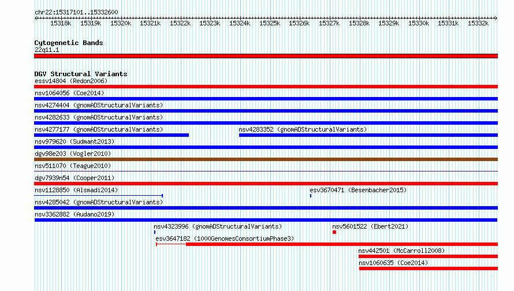Image resolution: width=514 pixels, height=291 pixels.
Task: Open nsv1060635 (Coe2014) label
Action: tap(393, 263)
